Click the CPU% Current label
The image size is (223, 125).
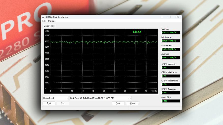tap(168, 64)
